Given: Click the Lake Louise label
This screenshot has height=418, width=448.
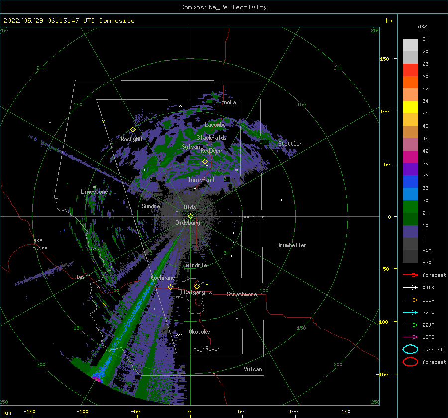Looking at the screenshot, I should pos(38,244).
